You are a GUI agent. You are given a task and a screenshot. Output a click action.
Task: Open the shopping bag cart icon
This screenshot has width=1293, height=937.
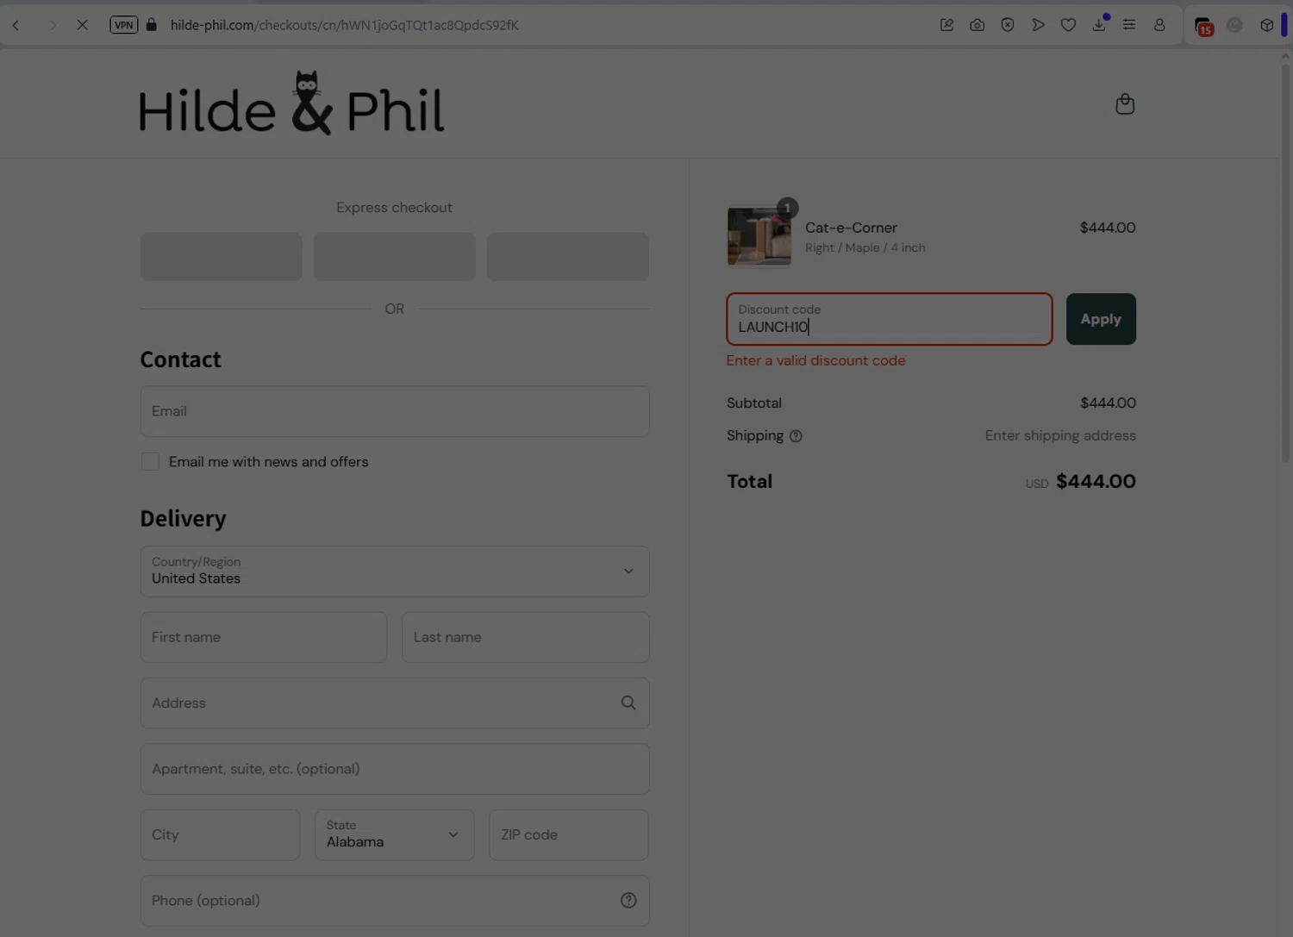(x=1125, y=104)
